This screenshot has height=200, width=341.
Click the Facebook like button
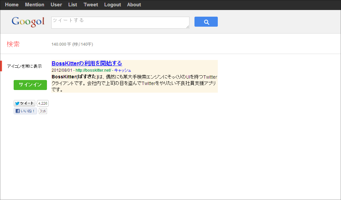tap(25, 111)
